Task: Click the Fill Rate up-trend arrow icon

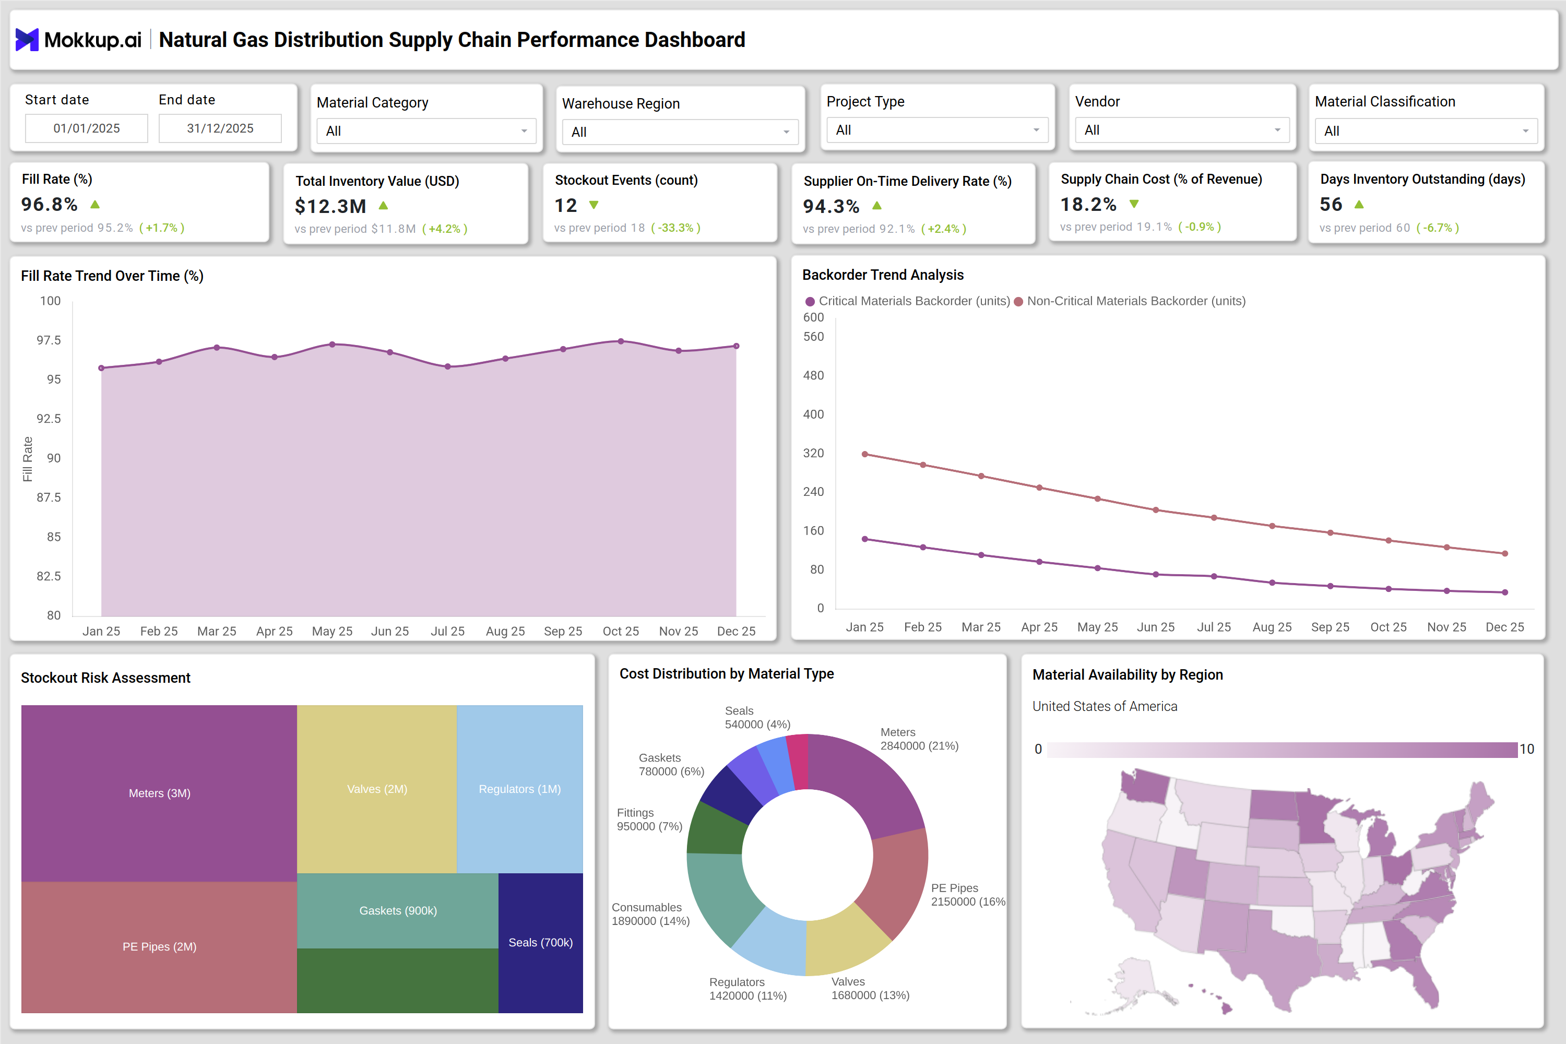Action: pos(95,205)
